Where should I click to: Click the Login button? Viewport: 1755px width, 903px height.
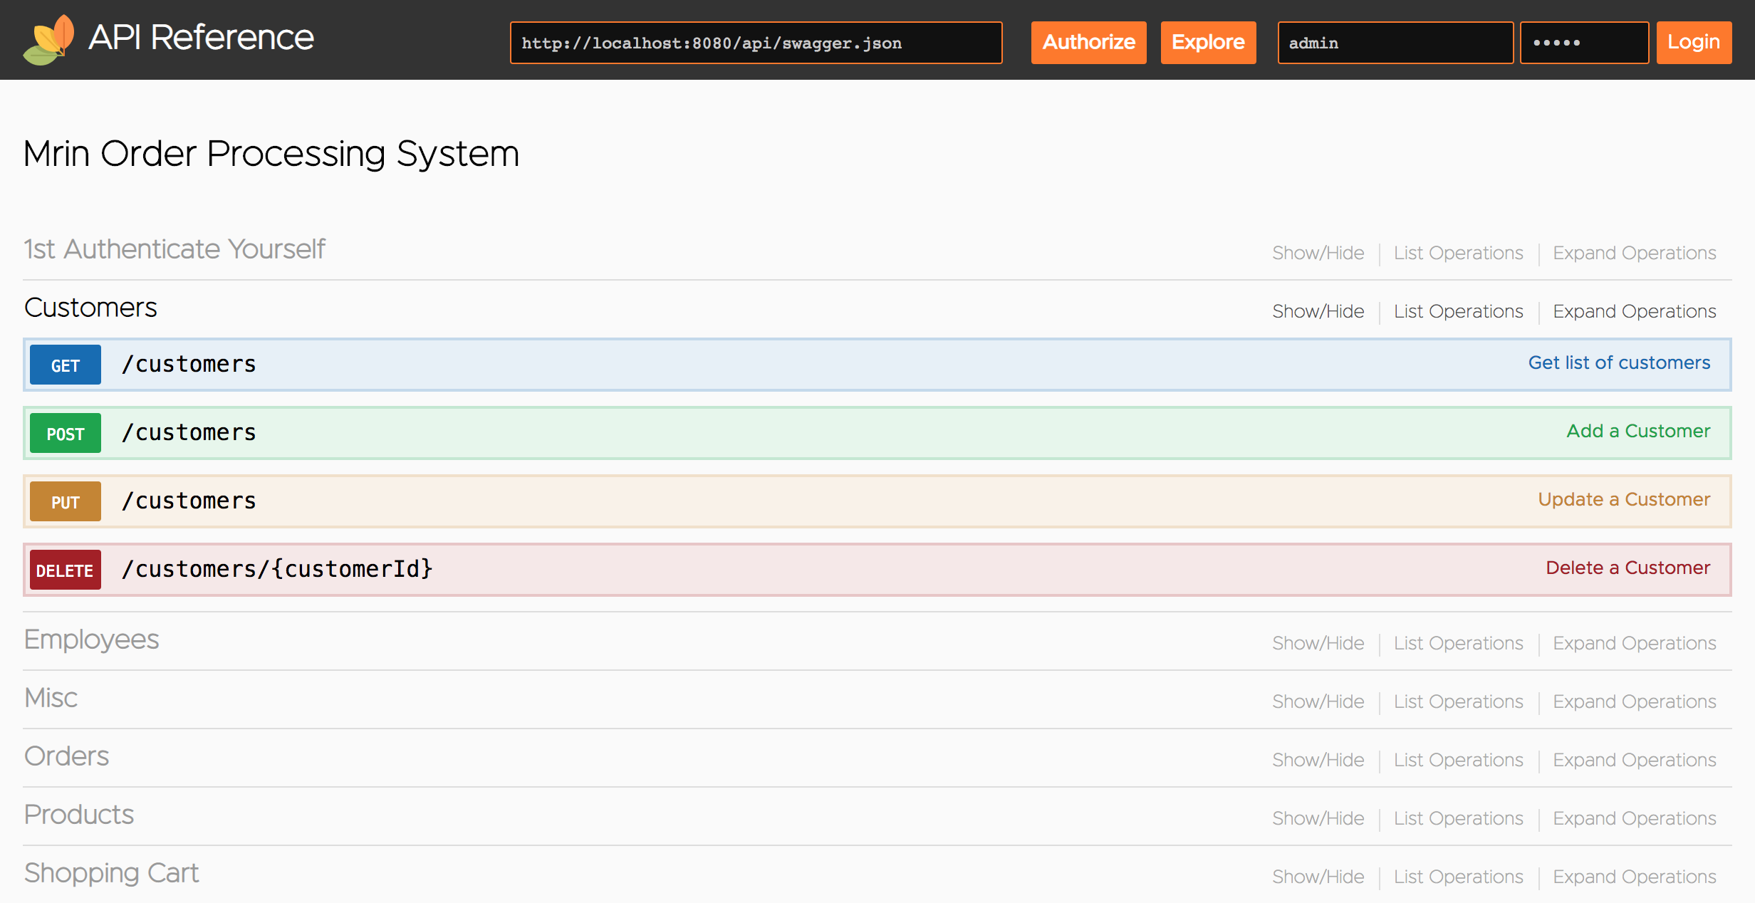(1694, 43)
